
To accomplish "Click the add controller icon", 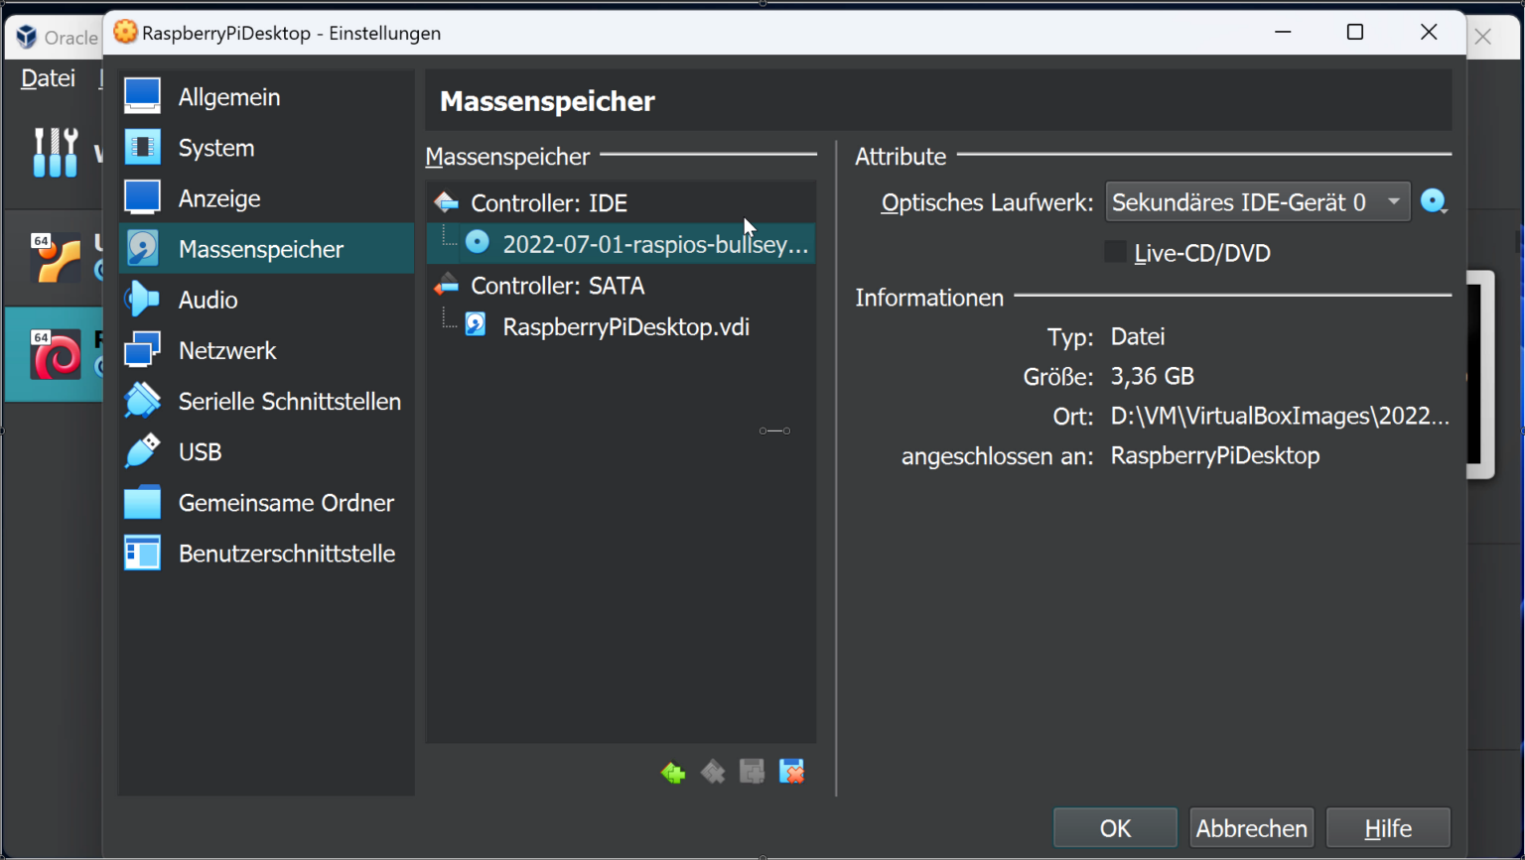I will [x=673, y=772].
